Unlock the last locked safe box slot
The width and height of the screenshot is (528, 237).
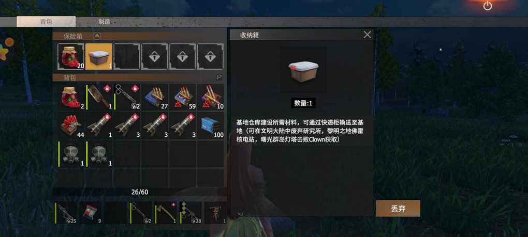click(x=211, y=56)
